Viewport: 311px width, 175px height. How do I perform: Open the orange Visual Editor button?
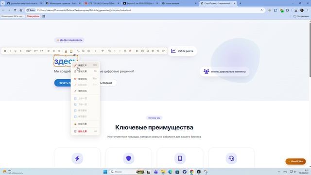coord(295,161)
